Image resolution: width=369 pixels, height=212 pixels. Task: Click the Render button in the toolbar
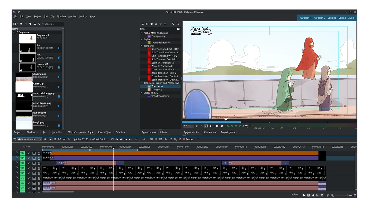[x=190, y=139]
